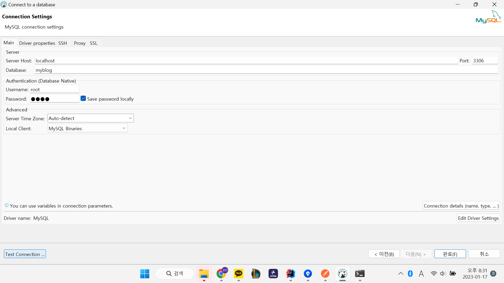504x283 pixels.
Task: Open Postman from the taskbar
Action: (x=325, y=274)
